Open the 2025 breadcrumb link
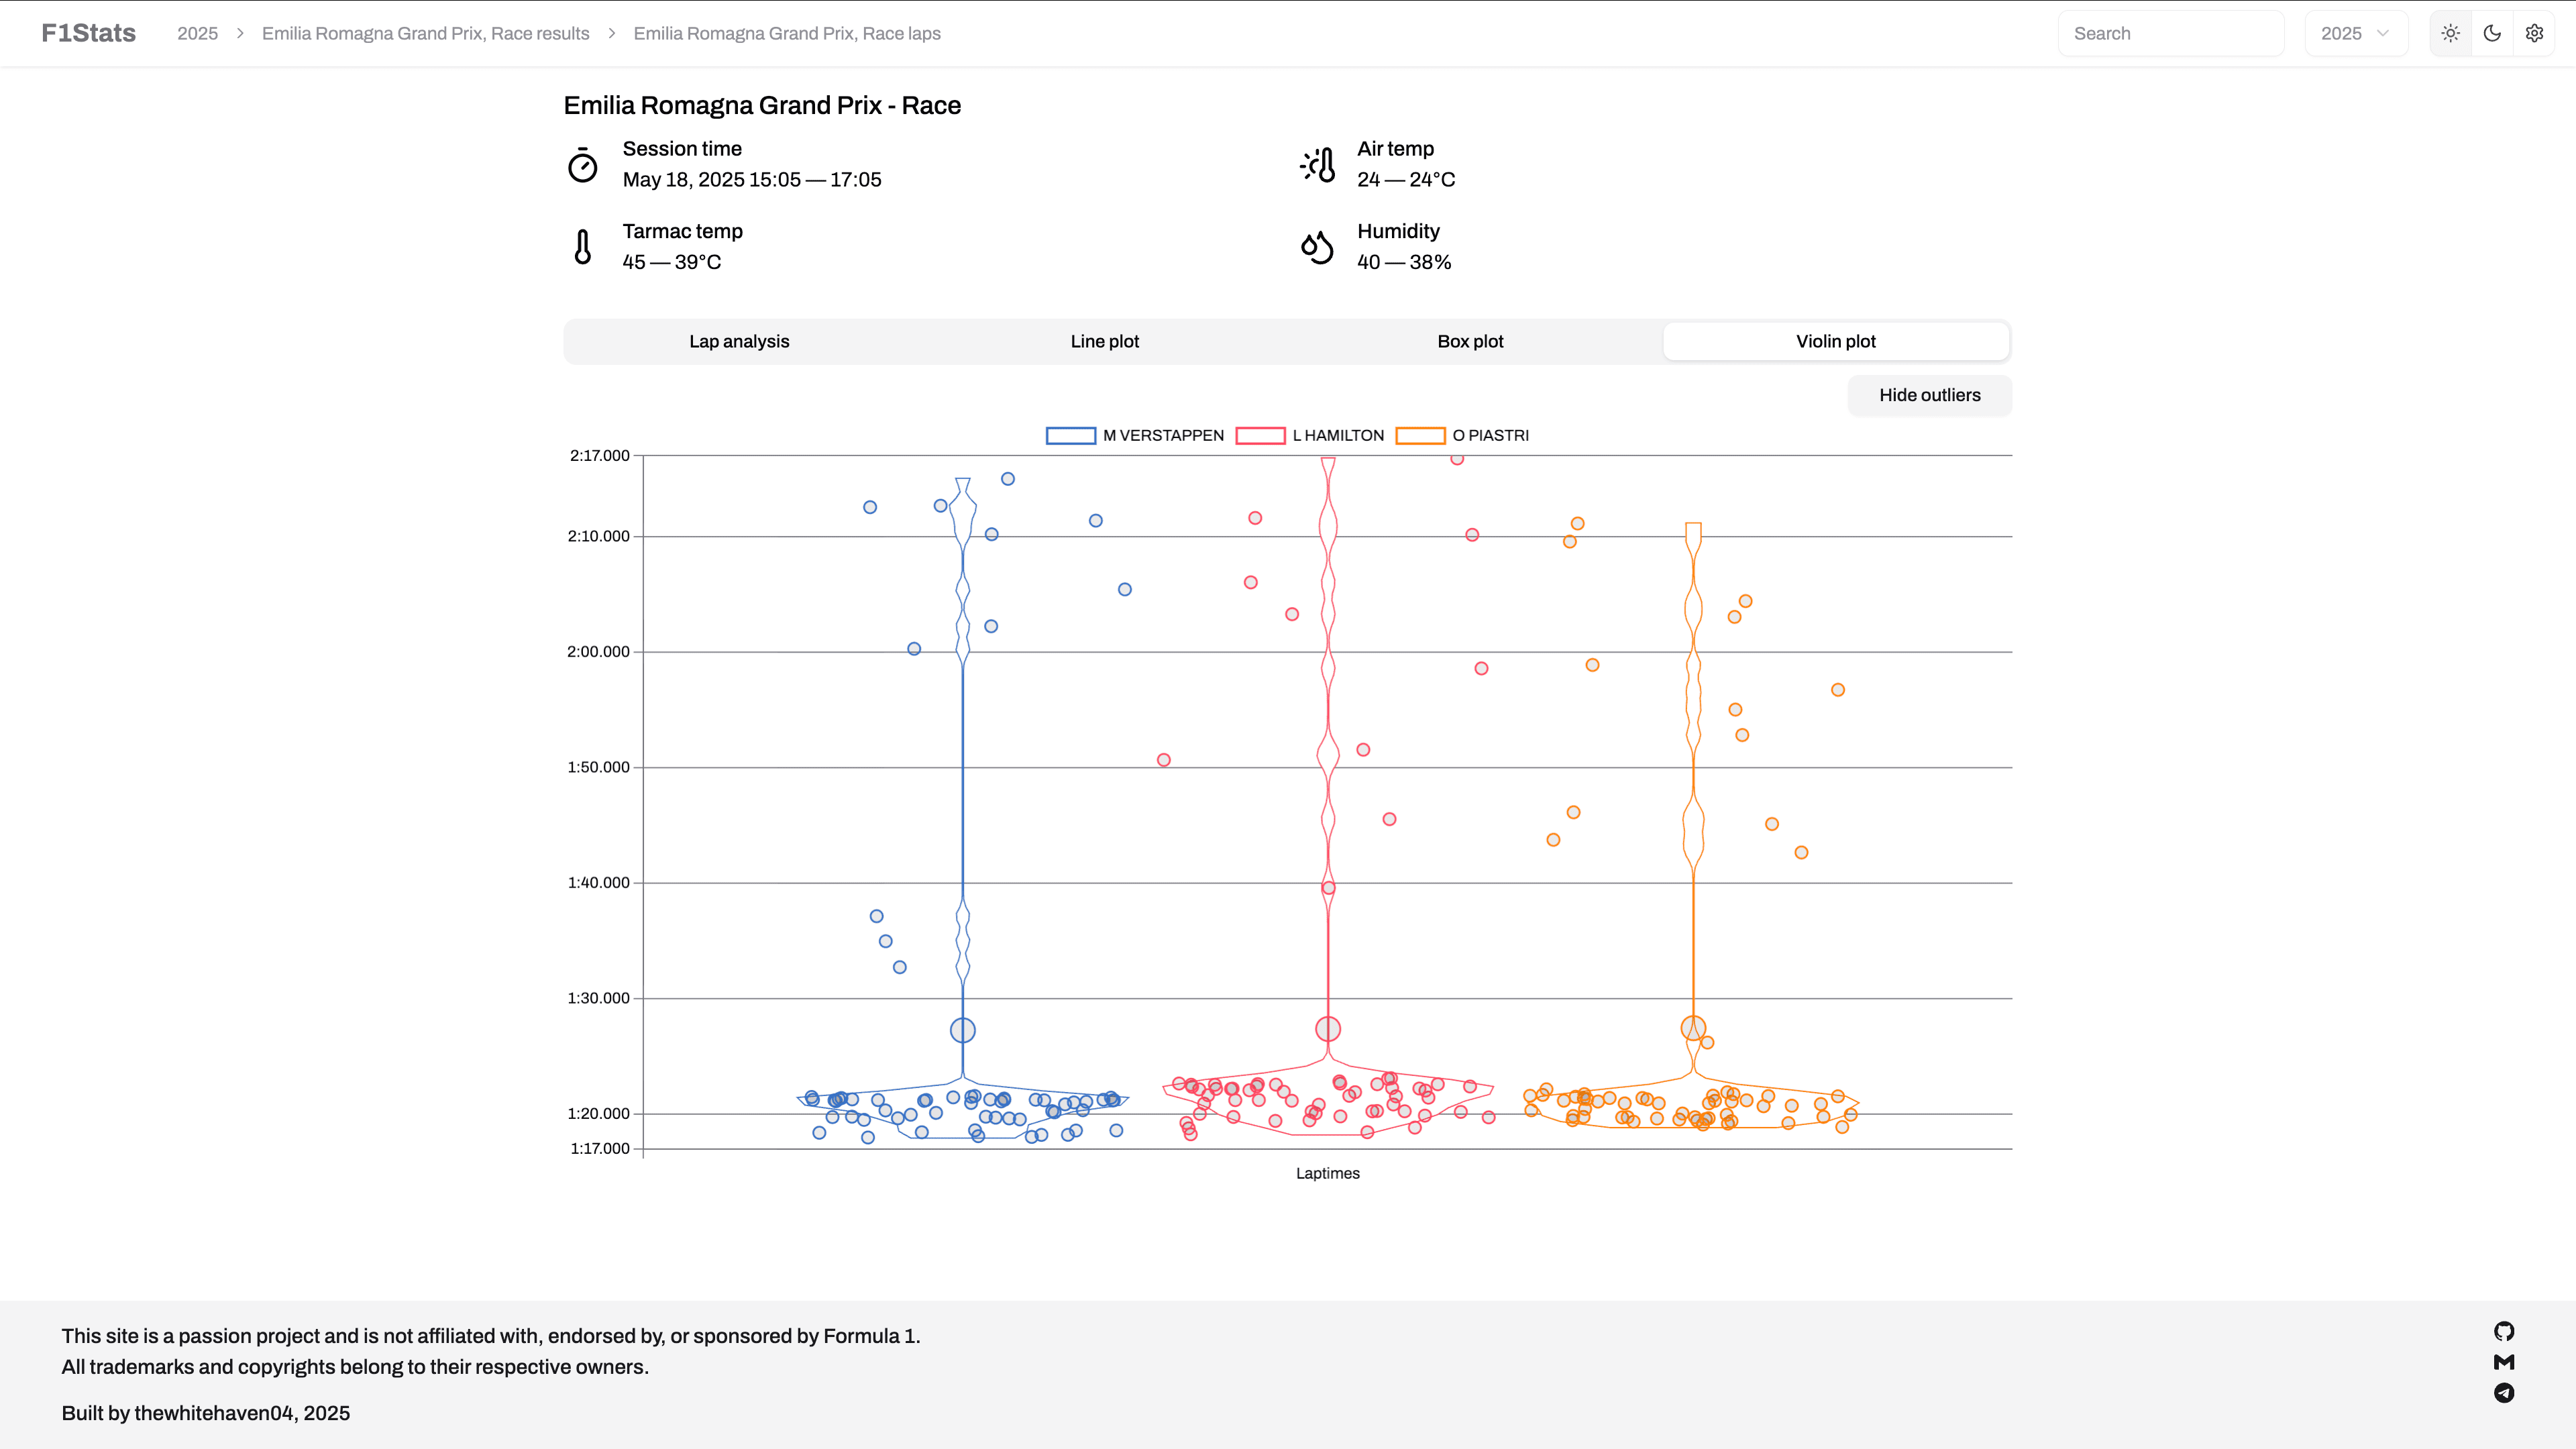The height and width of the screenshot is (1449, 2576). coord(197,33)
